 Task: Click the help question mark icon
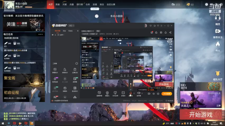pos(206,4)
